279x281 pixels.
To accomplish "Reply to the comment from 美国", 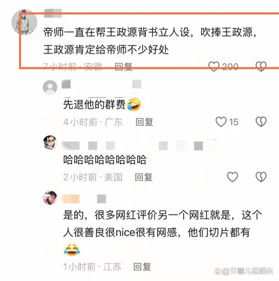I will (x=144, y=177).
